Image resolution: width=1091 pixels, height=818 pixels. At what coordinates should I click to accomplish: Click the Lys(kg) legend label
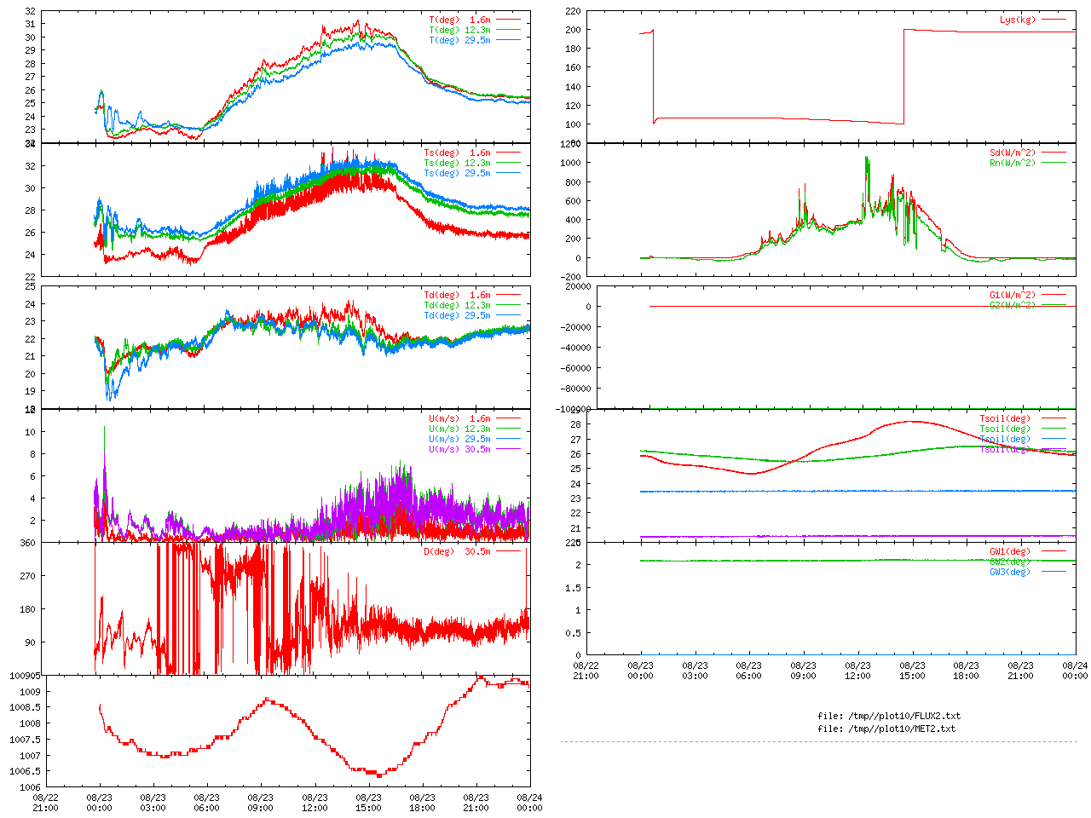[1018, 20]
